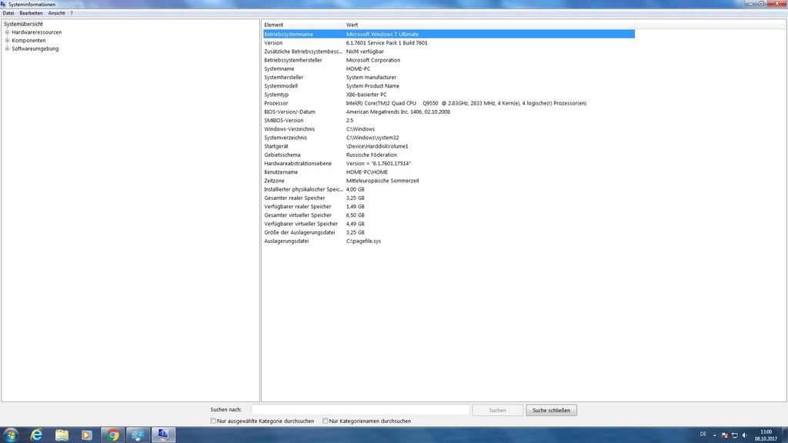Open the Ansicht menu
This screenshot has width=788, height=443.
click(x=56, y=13)
